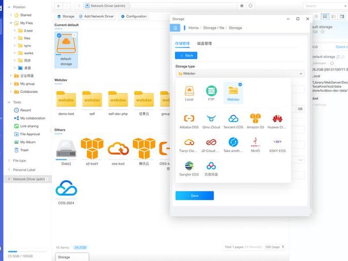Open the Storage toolbar item

pyautogui.click(x=66, y=17)
